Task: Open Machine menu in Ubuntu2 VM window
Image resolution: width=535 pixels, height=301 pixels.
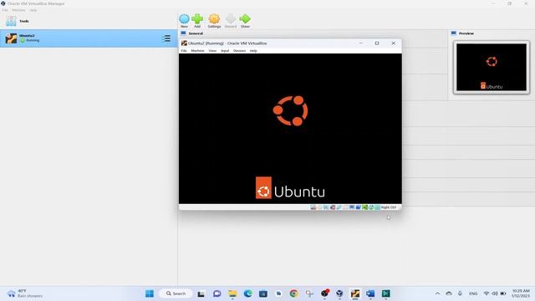Action: point(197,51)
